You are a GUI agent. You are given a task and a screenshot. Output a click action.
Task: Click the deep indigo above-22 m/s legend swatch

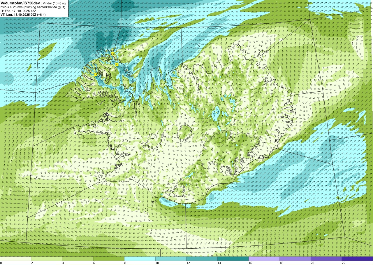[x=357, y=259]
